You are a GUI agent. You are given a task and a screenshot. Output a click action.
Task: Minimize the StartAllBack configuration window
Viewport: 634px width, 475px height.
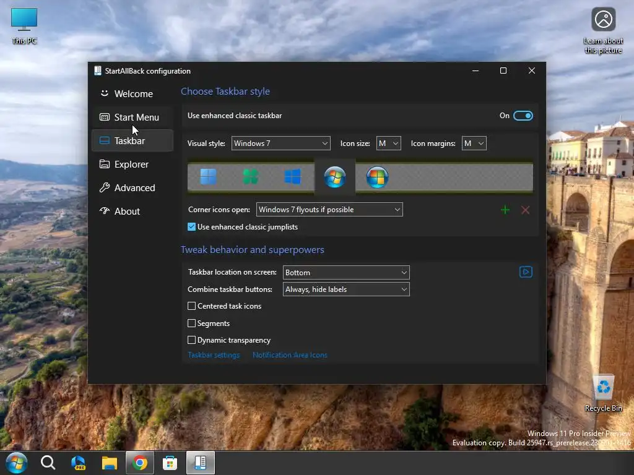tap(475, 71)
